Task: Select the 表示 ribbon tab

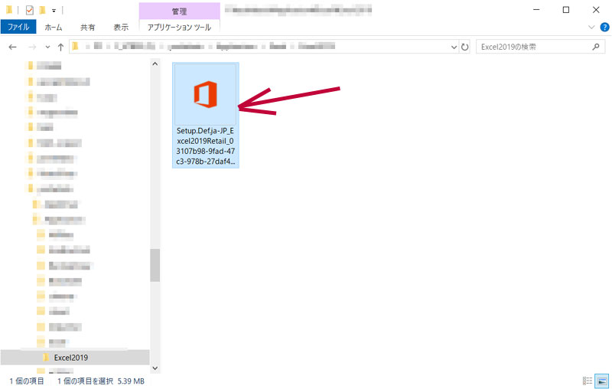Action: point(121,27)
